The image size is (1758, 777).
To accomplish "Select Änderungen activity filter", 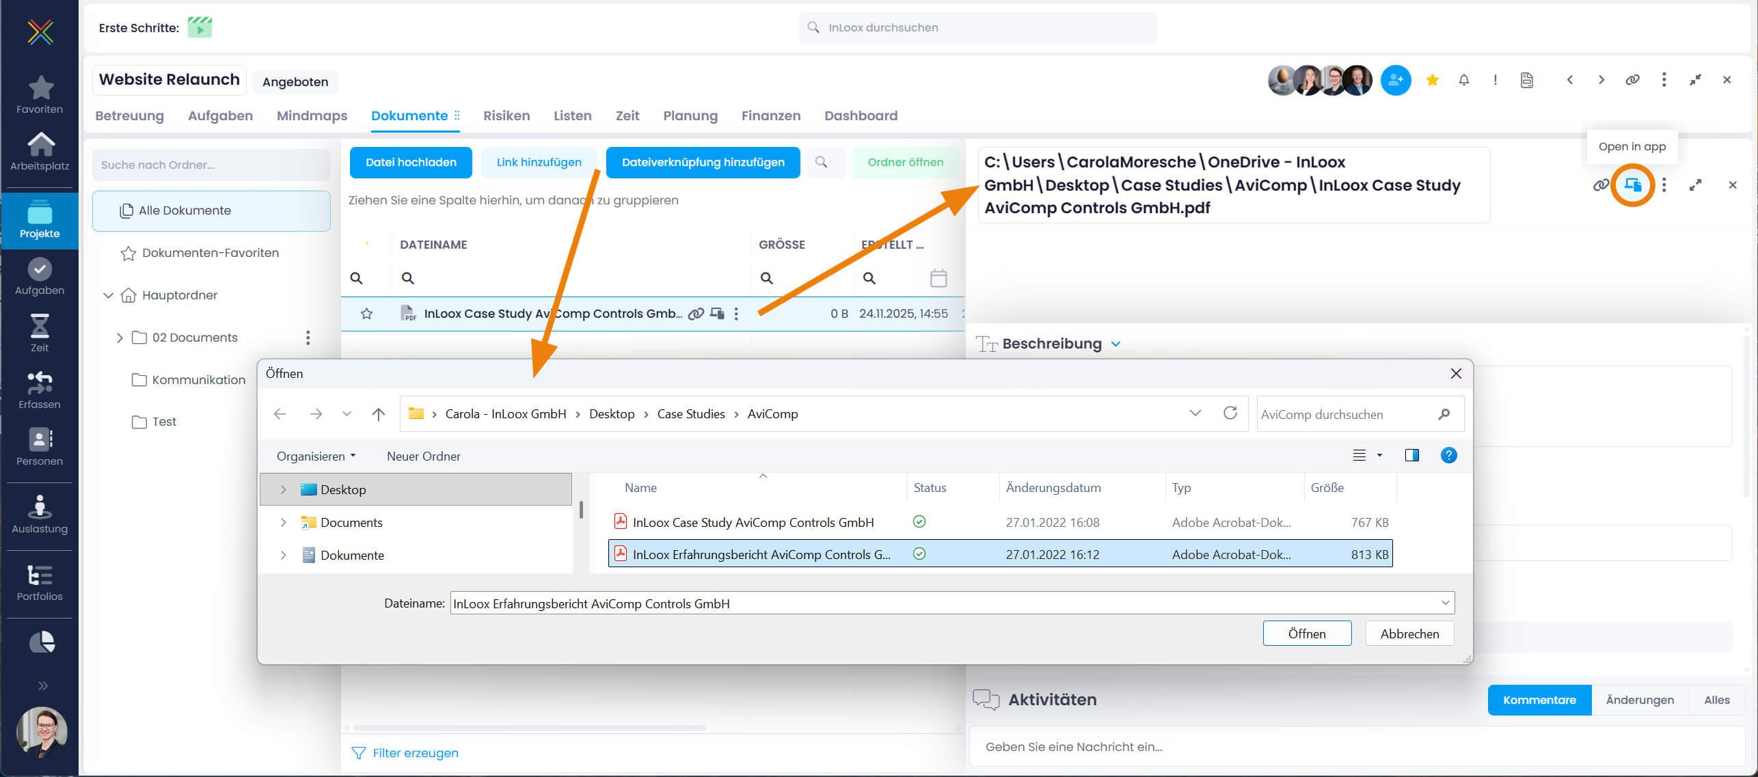I will pyautogui.click(x=1640, y=700).
